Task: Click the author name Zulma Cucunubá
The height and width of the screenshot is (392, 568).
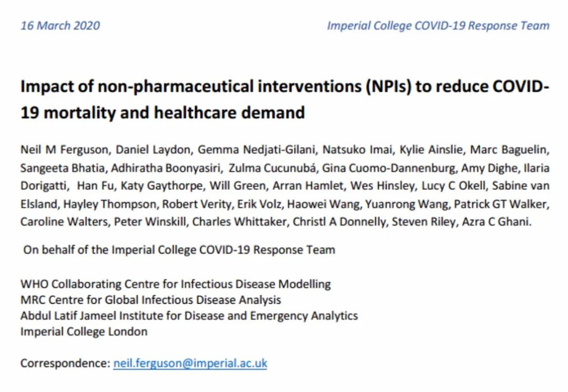Action: click(272, 168)
